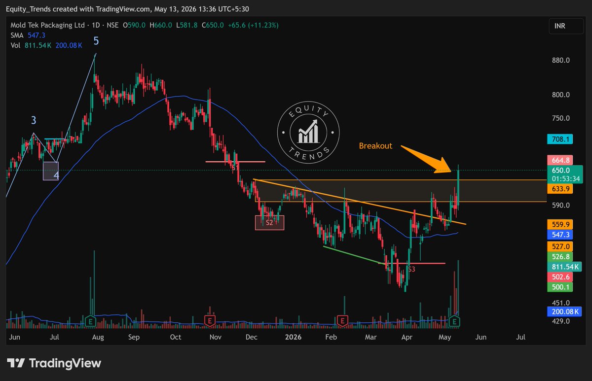
Task: Click the L581.8 low value in legend
Action: (187, 25)
